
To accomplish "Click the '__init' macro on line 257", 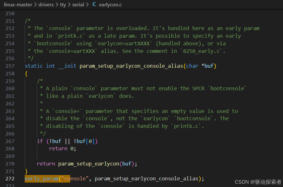I will (67, 66).
